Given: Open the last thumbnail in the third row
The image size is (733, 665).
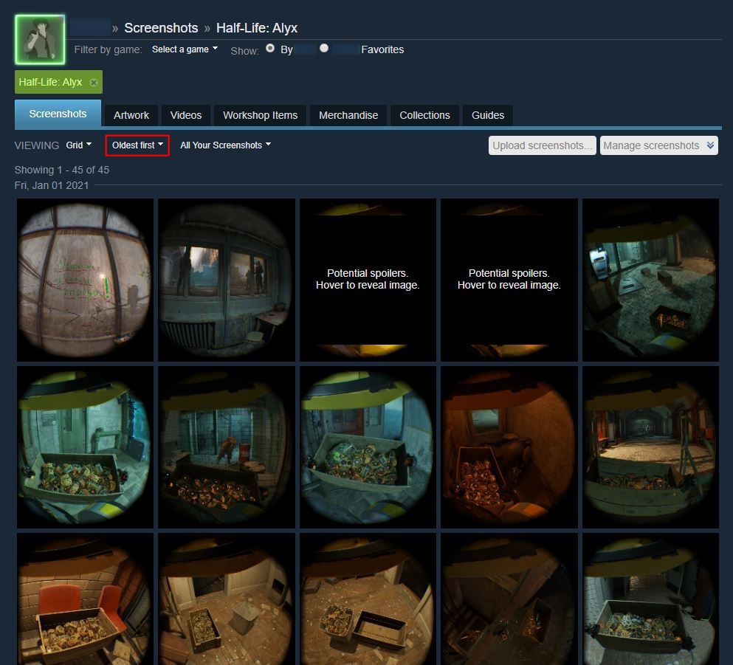Looking at the screenshot, I should pyautogui.click(x=650, y=599).
